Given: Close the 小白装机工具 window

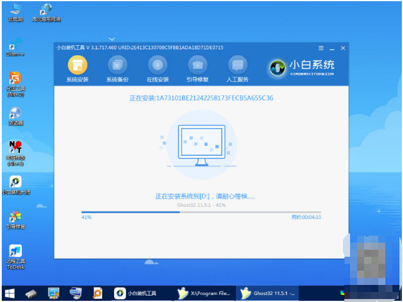Looking at the screenshot, I should point(343,48).
